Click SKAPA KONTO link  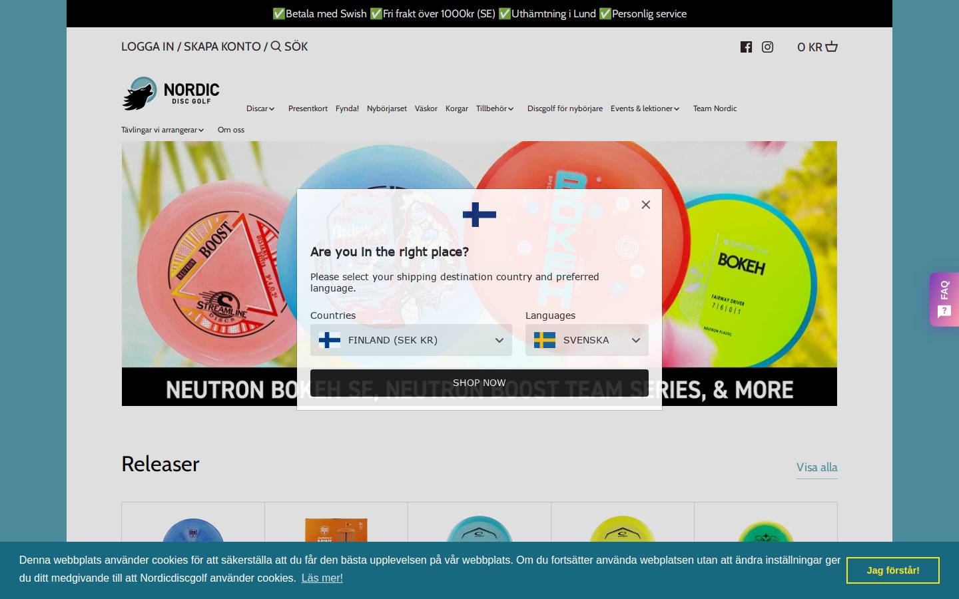click(222, 47)
